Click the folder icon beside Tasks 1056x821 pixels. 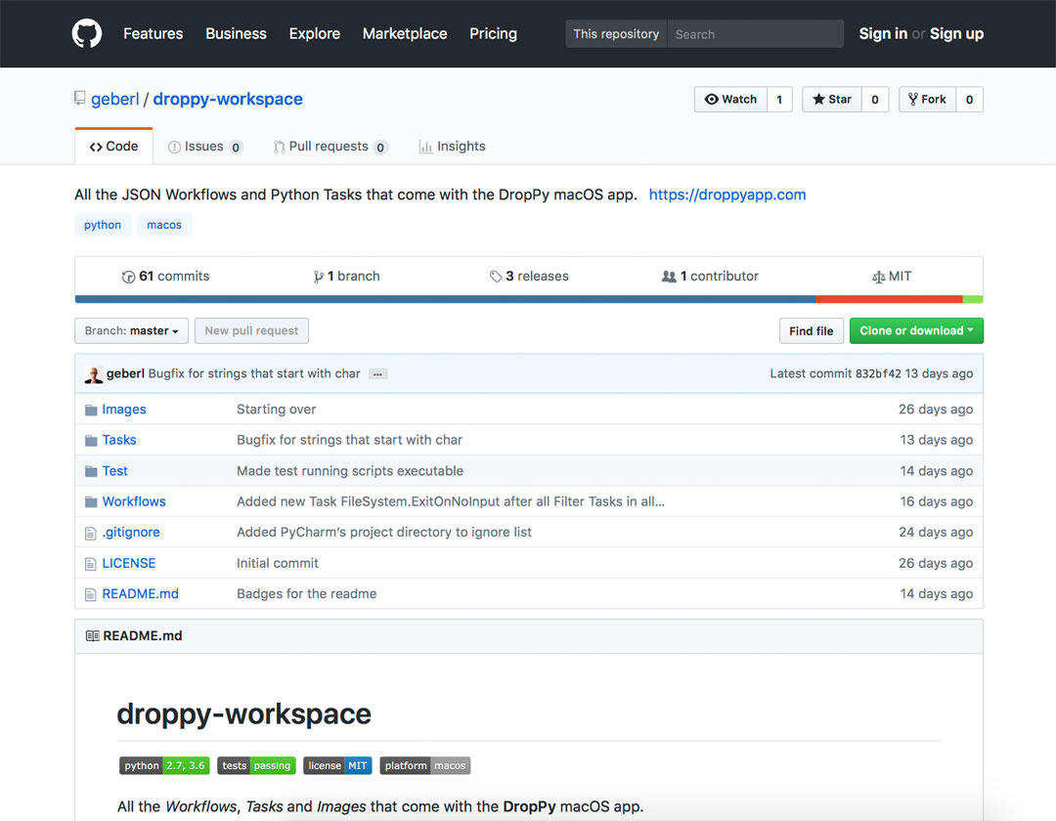pyautogui.click(x=91, y=440)
